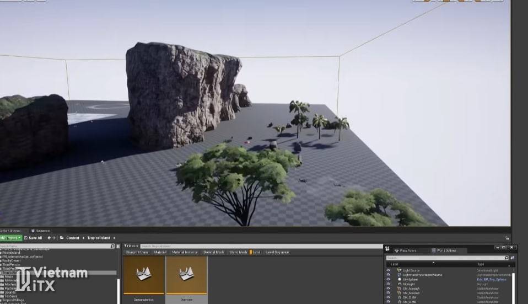This screenshot has height=304, width=528.
Task: Click the SM_AcaciaB mesh icon
Action: tap(400, 293)
